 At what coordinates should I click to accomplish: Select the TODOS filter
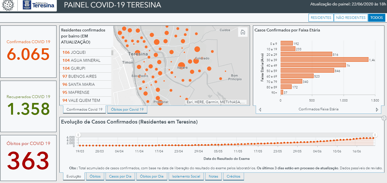[x=376, y=18]
